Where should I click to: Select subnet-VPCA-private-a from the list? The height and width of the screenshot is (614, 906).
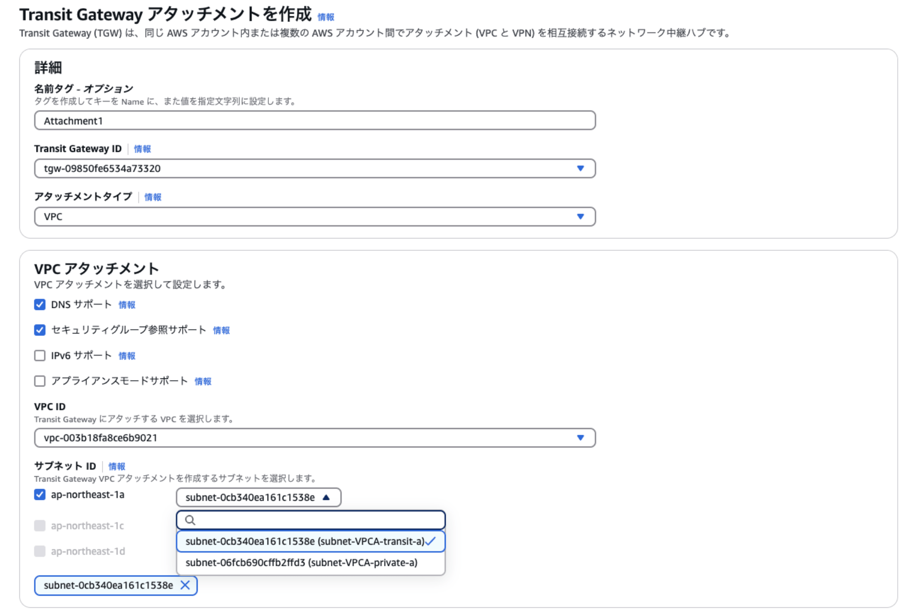[301, 562]
